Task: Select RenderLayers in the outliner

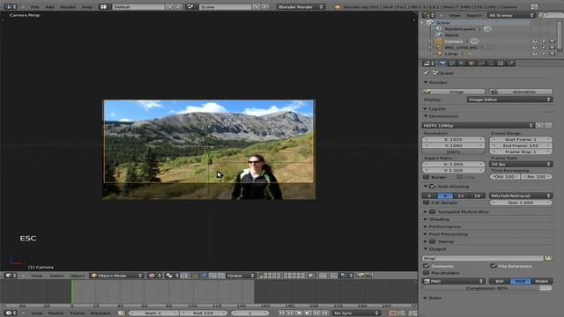Action: (x=460, y=29)
